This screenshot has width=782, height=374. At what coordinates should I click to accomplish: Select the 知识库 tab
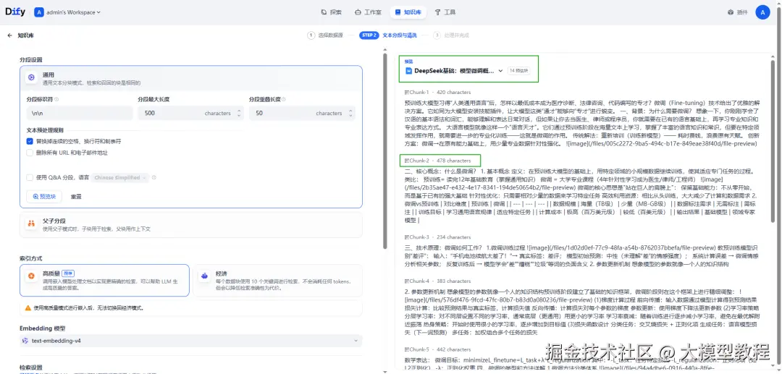pos(408,12)
